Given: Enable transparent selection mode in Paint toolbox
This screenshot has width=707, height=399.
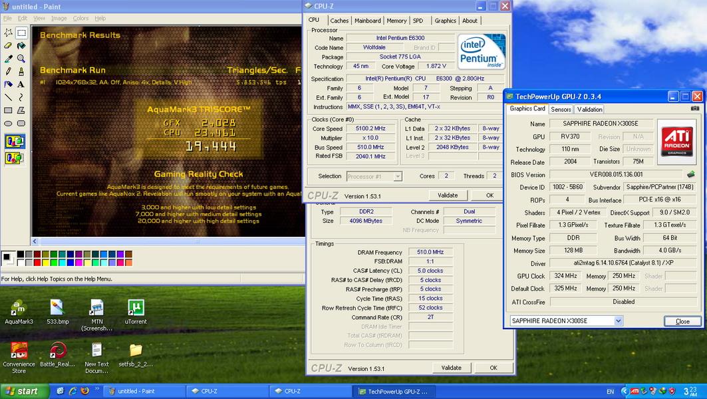Looking at the screenshot, I should click(15, 158).
